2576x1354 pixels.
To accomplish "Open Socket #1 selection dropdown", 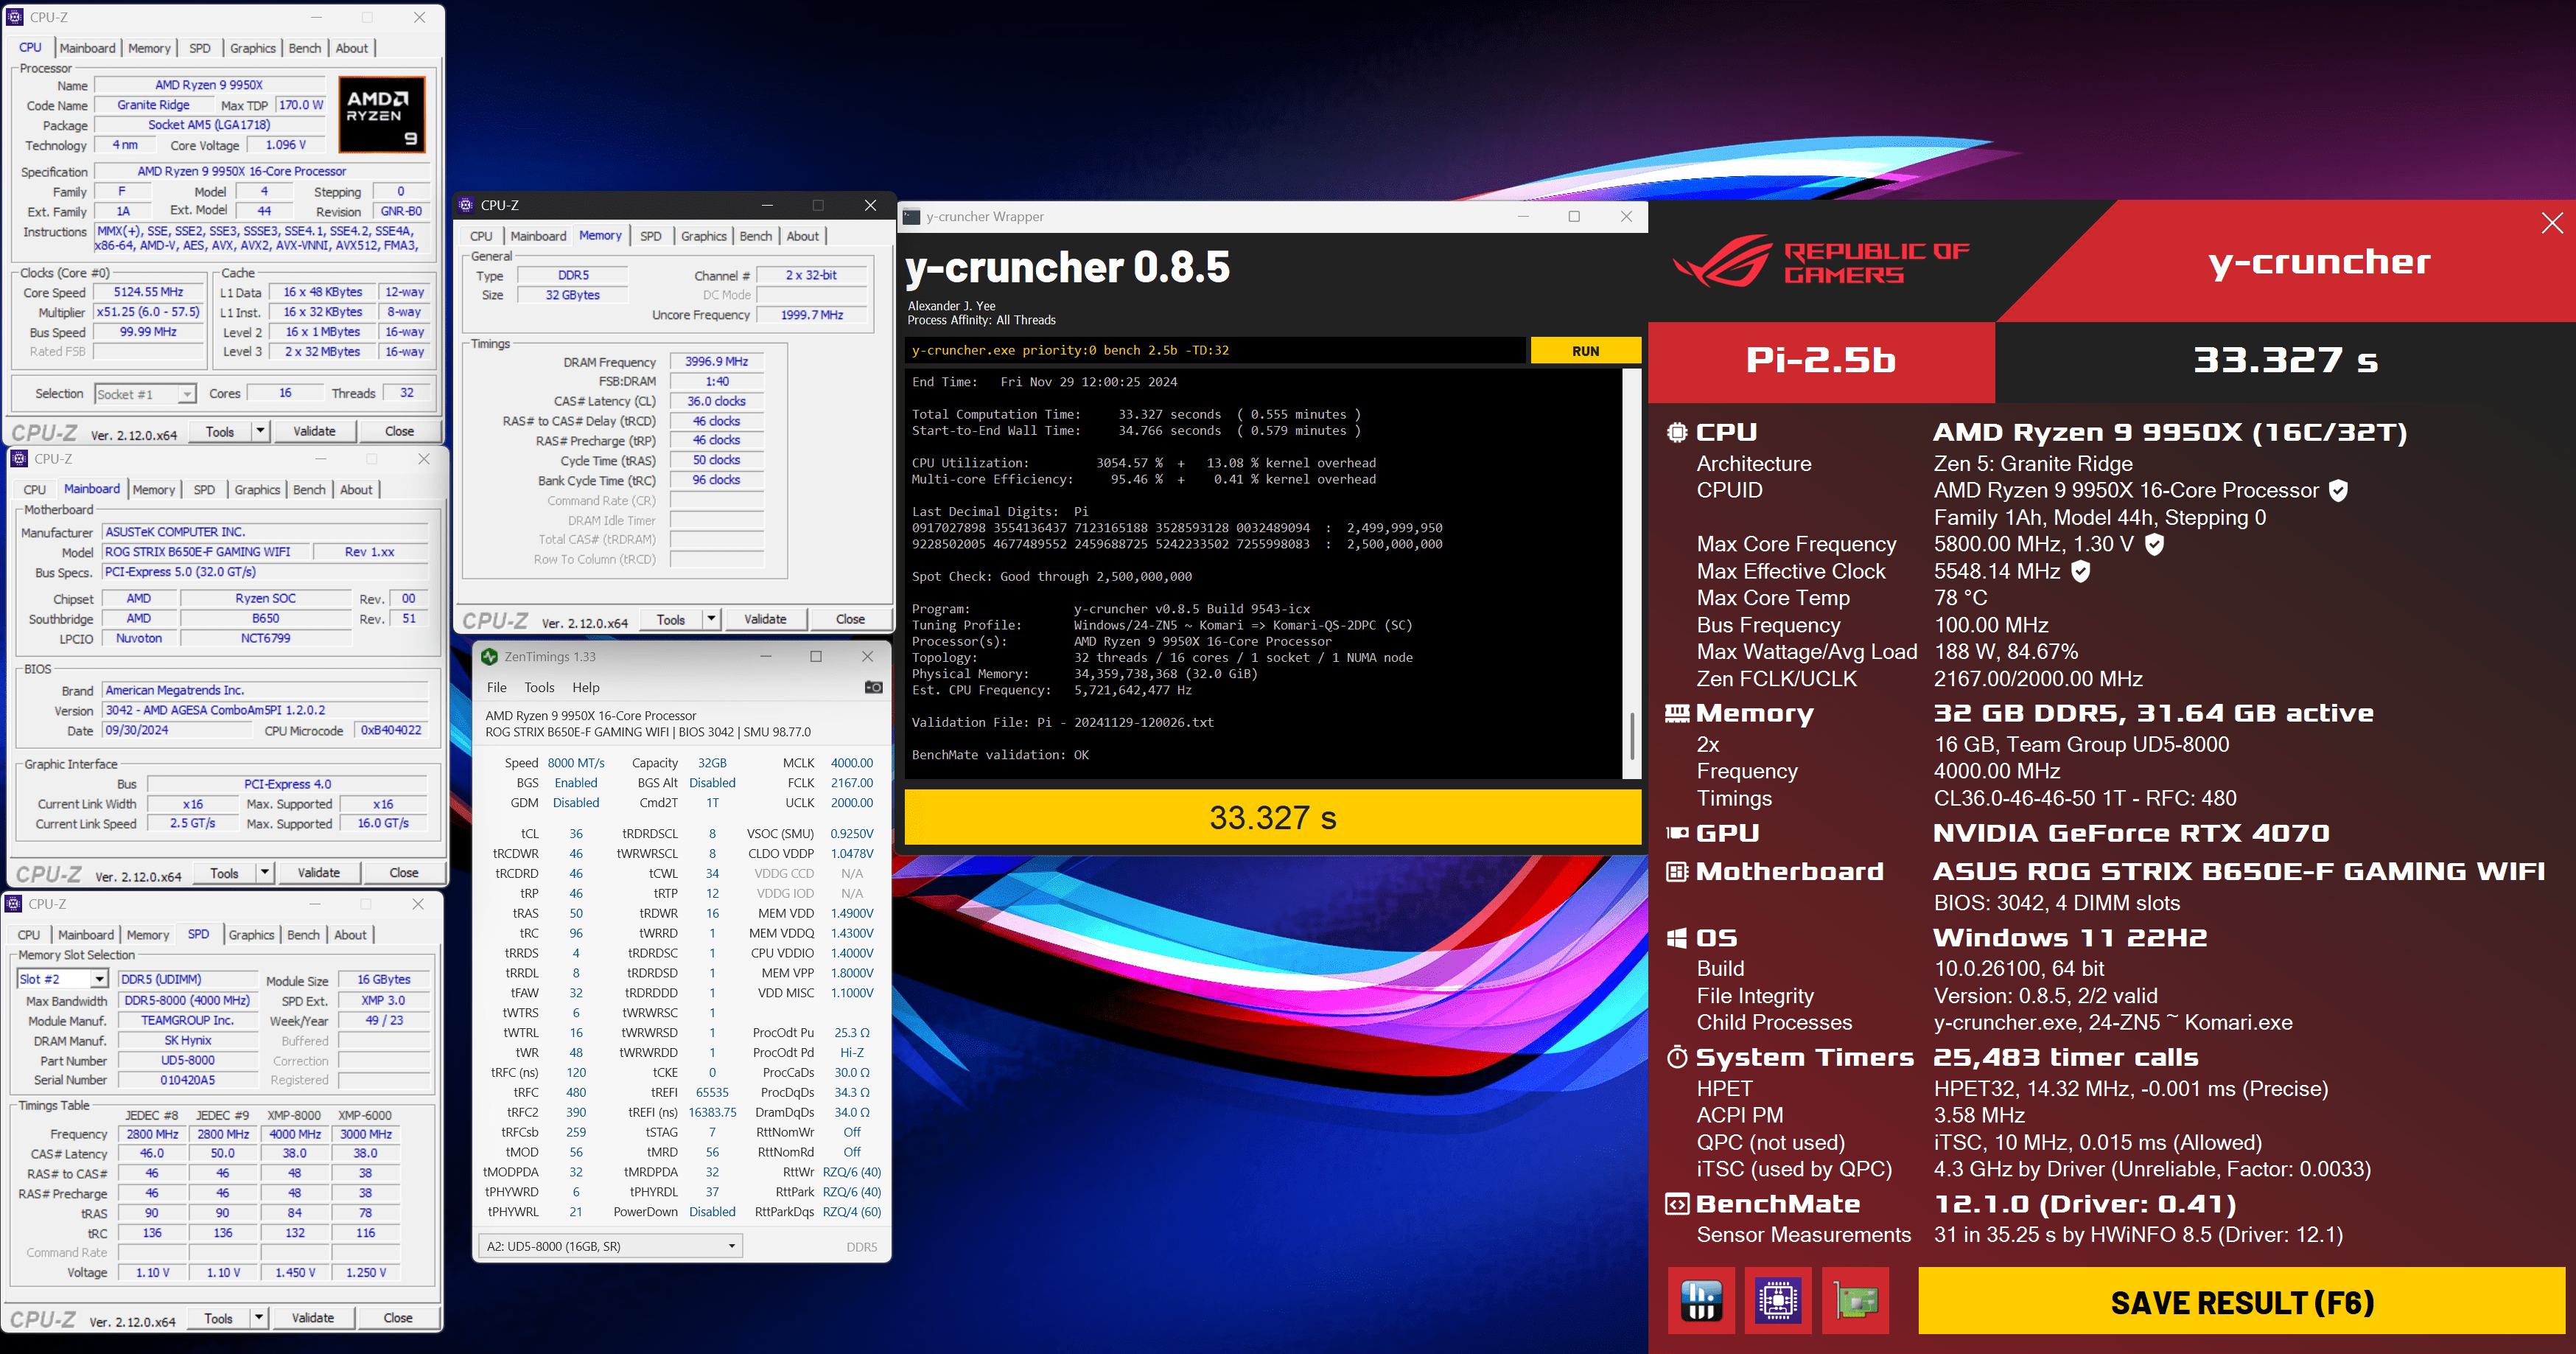I will (x=145, y=394).
